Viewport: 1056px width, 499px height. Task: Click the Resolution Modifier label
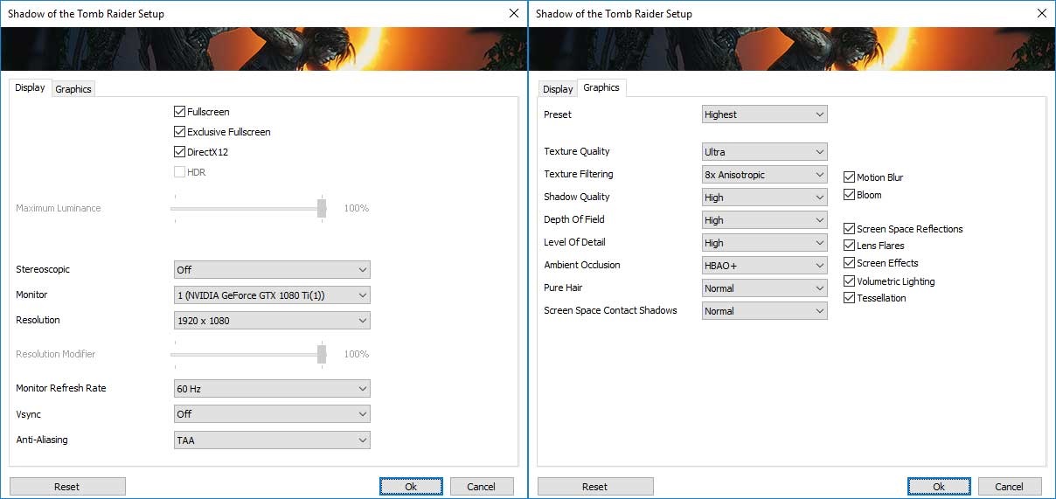click(56, 354)
